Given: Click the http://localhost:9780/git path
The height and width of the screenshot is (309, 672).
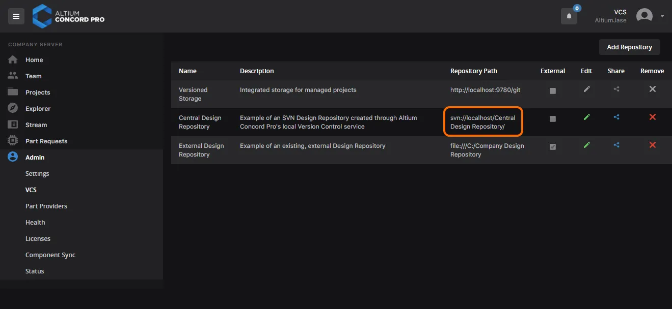Looking at the screenshot, I should [486, 90].
